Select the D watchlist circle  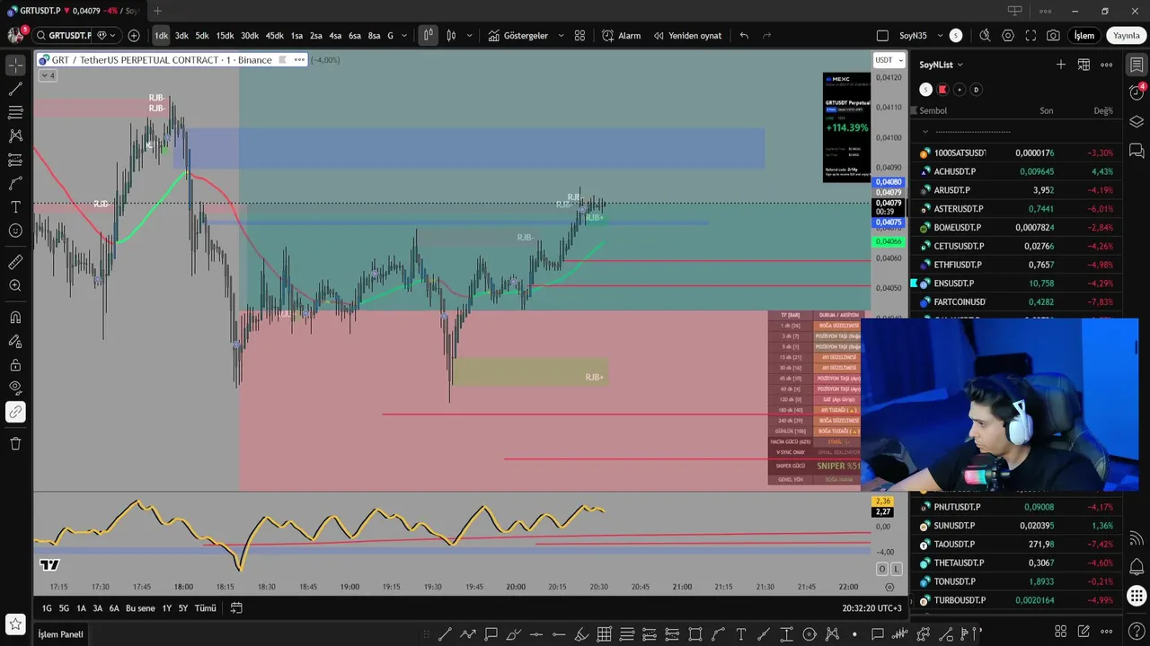[x=976, y=90]
